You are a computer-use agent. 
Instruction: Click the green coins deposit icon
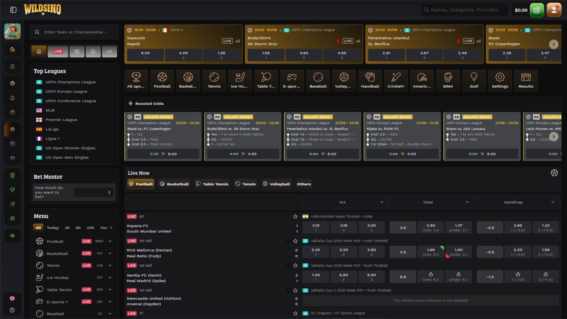click(537, 10)
